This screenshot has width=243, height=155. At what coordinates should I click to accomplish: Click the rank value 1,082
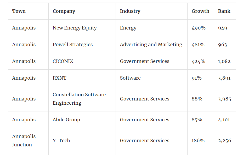(x=224, y=61)
